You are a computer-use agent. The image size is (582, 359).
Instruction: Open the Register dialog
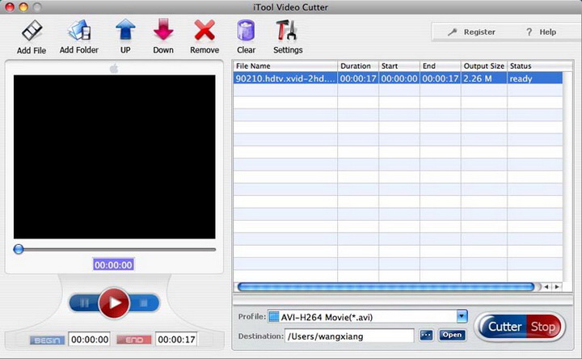pyautogui.click(x=472, y=32)
